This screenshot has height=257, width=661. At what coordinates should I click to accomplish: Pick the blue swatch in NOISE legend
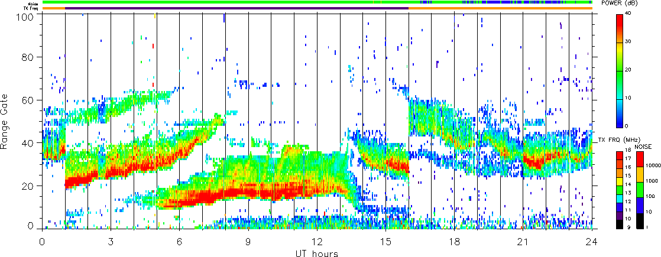640,205
